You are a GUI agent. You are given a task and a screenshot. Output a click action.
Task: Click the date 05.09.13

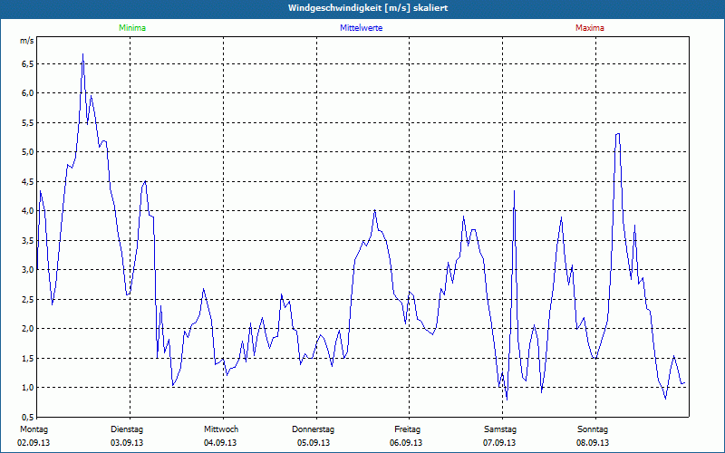pyautogui.click(x=314, y=443)
